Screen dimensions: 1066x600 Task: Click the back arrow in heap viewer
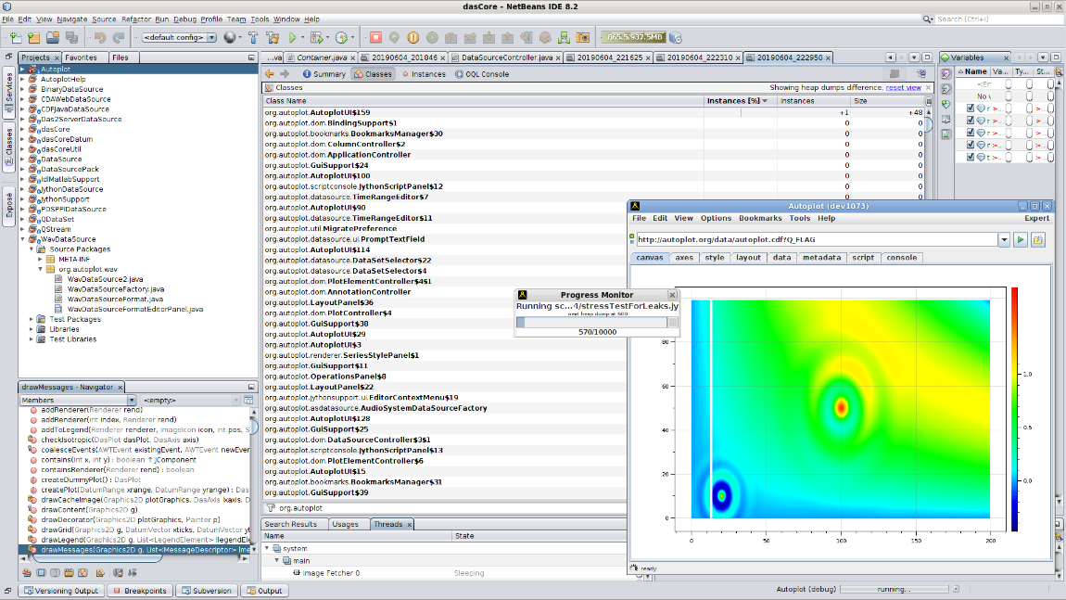[270, 74]
